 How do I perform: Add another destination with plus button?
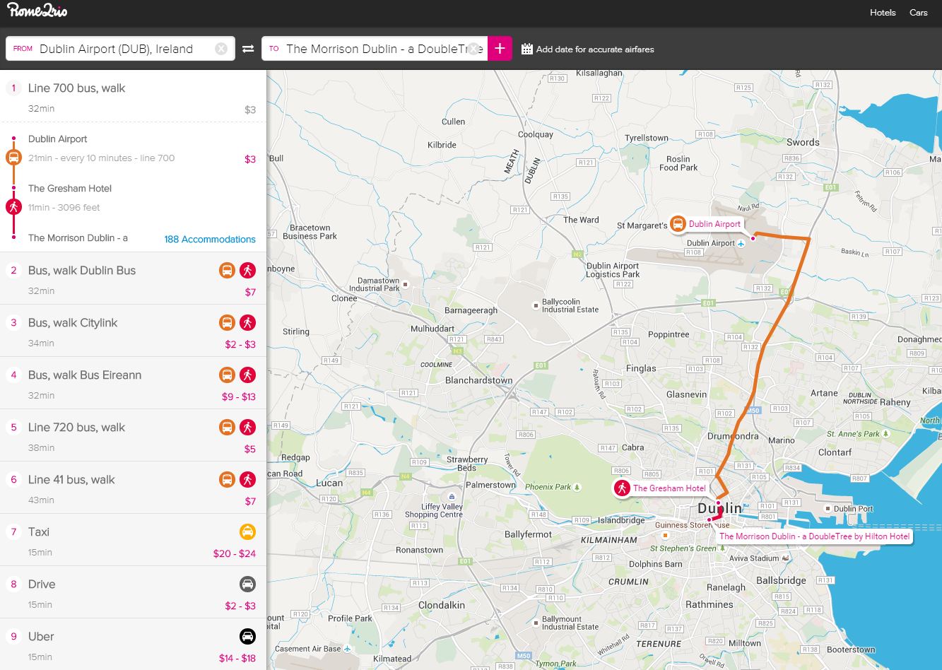point(500,49)
